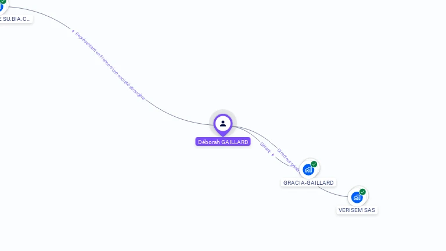This screenshot has width=446, height=251.
Task: Select Représentant en France d'une société étrangère label
Action: [x=110, y=66]
